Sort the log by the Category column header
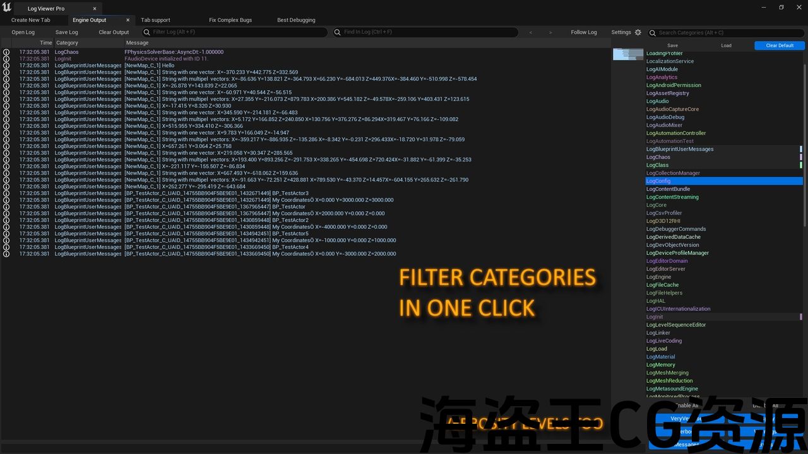Screen dimensions: 808x454 [68, 43]
